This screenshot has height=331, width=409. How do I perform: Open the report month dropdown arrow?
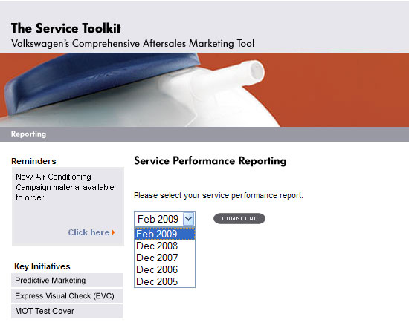pyautogui.click(x=189, y=219)
